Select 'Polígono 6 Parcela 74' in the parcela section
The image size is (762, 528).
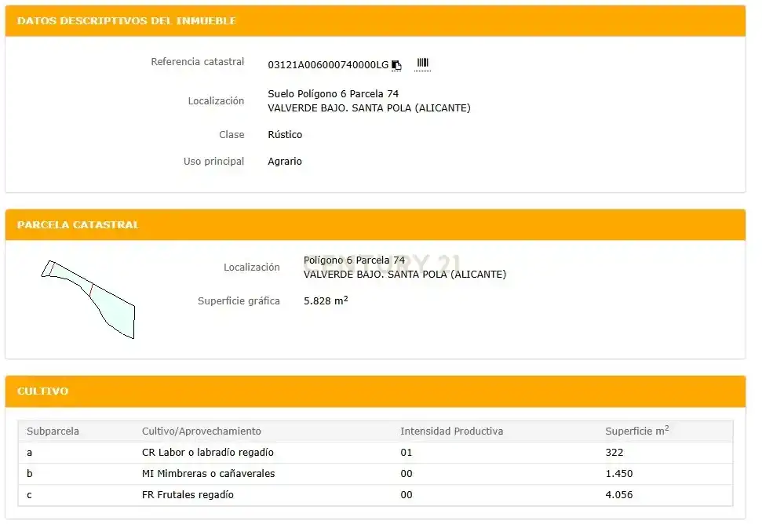coord(354,260)
